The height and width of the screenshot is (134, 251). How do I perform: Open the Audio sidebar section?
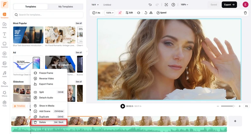[5, 74]
